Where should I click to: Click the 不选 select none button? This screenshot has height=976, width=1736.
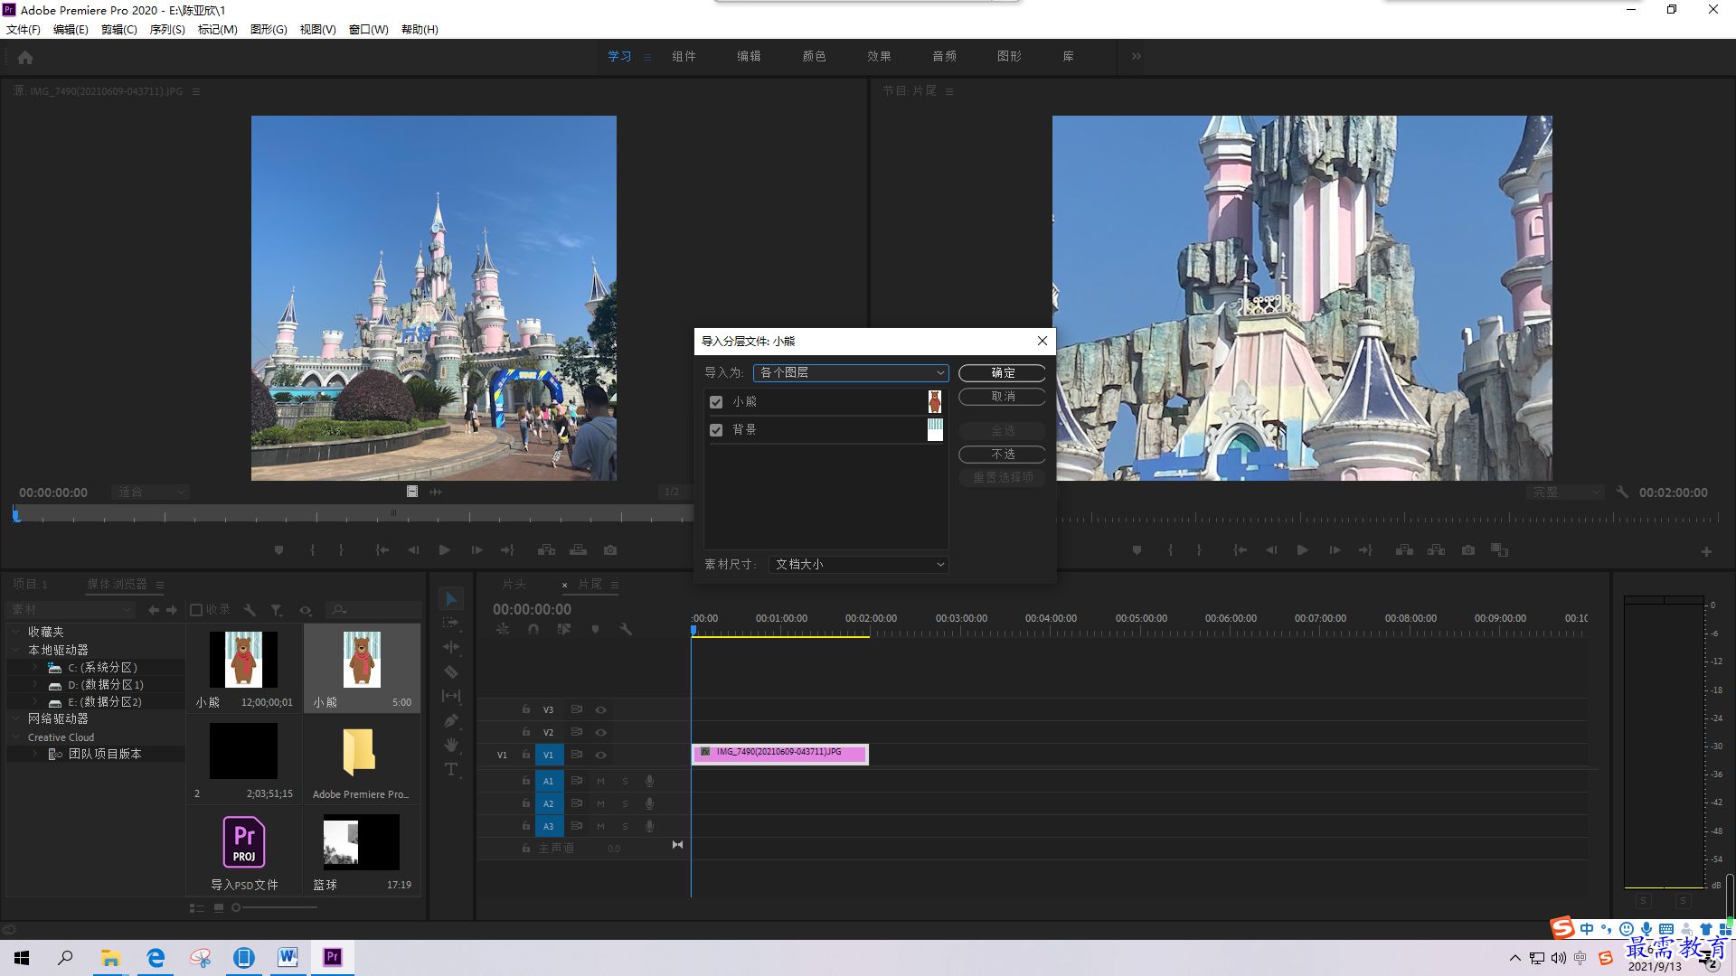[1002, 454]
